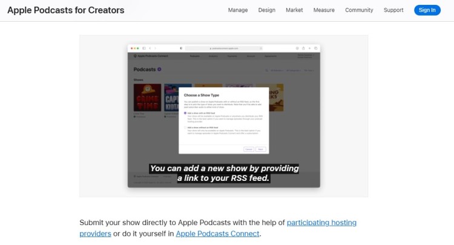
Task: Click the video screenshot of Podcasts Connect
Action: tap(224, 116)
